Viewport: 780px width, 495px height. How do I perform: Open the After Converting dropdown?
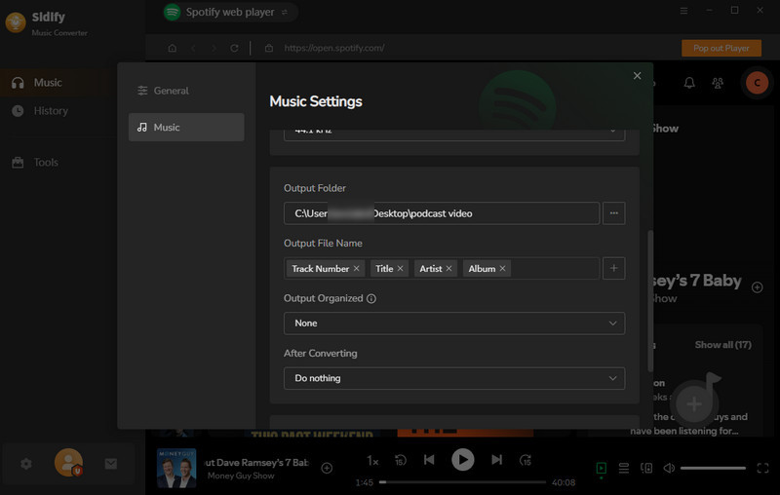454,378
